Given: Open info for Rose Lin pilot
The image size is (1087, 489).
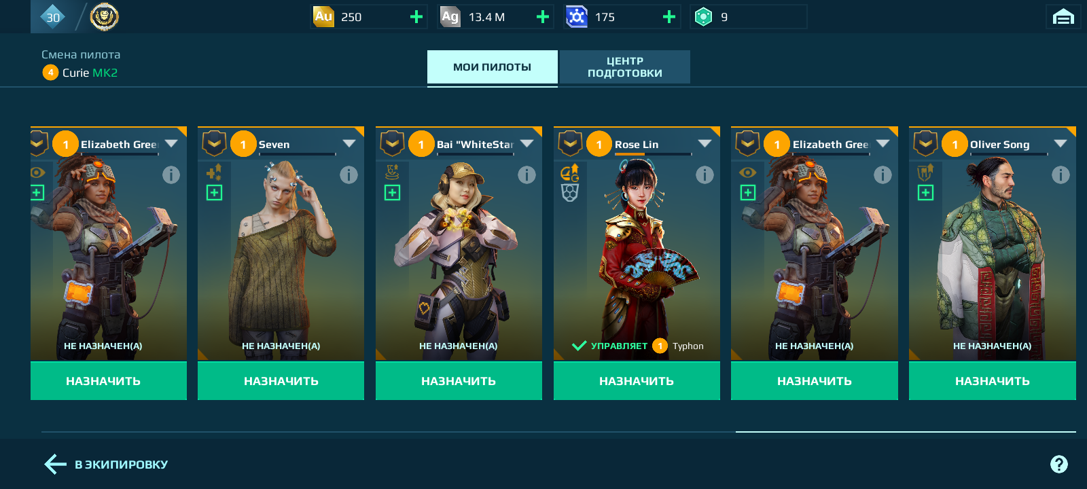Looking at the screenshot, I should 705,175.
